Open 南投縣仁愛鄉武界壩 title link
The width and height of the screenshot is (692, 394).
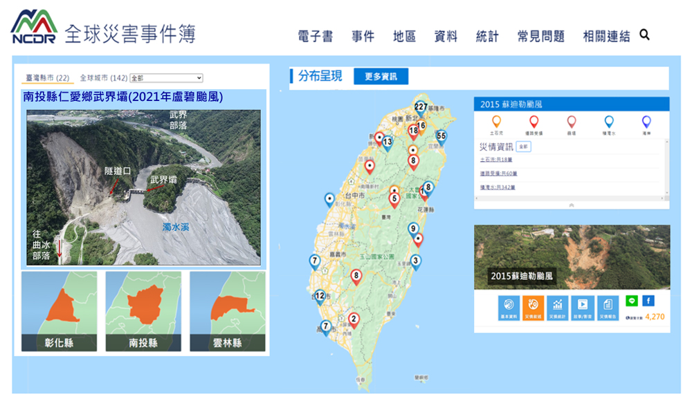click(123, 97)
